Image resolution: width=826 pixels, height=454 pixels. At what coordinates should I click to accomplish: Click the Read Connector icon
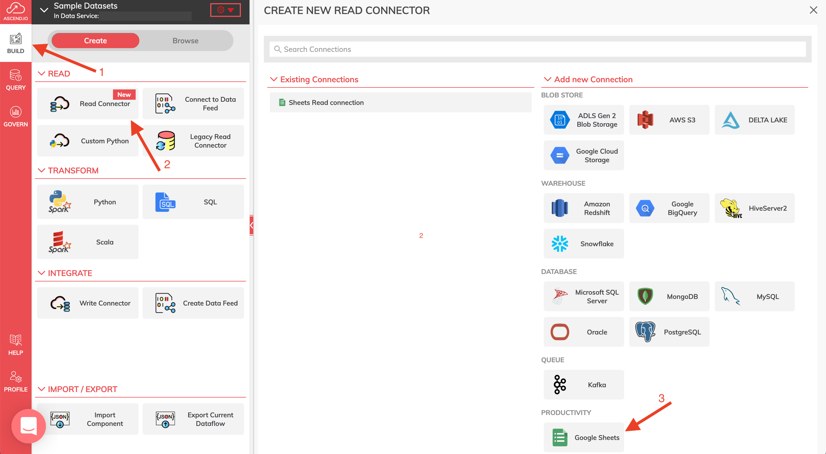pyautogui.click(x=60, y=102)
